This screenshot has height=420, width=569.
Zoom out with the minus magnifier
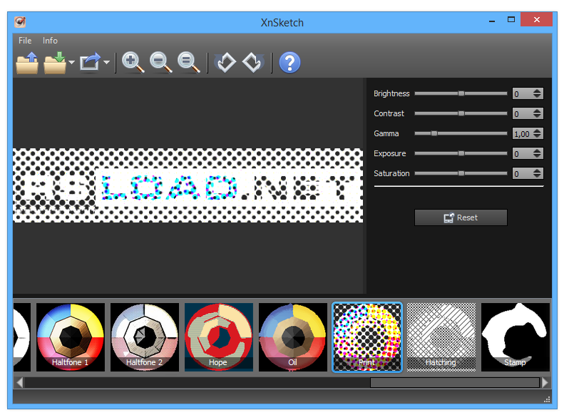tap(160, 63)
